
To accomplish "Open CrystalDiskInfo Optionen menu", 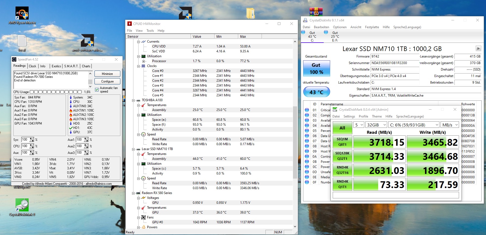I will click(340, 27).
